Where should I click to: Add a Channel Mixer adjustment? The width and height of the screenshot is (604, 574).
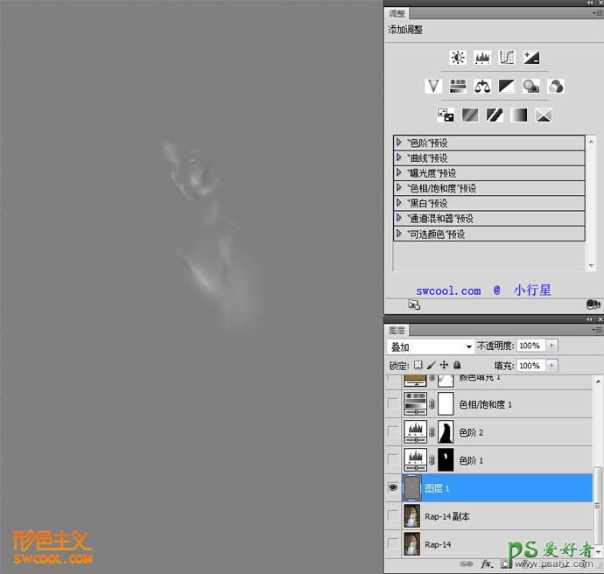pos(555,86)
